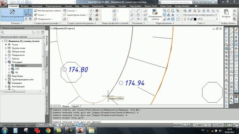Select the line drawing tool in Рисование

(132, 11)
